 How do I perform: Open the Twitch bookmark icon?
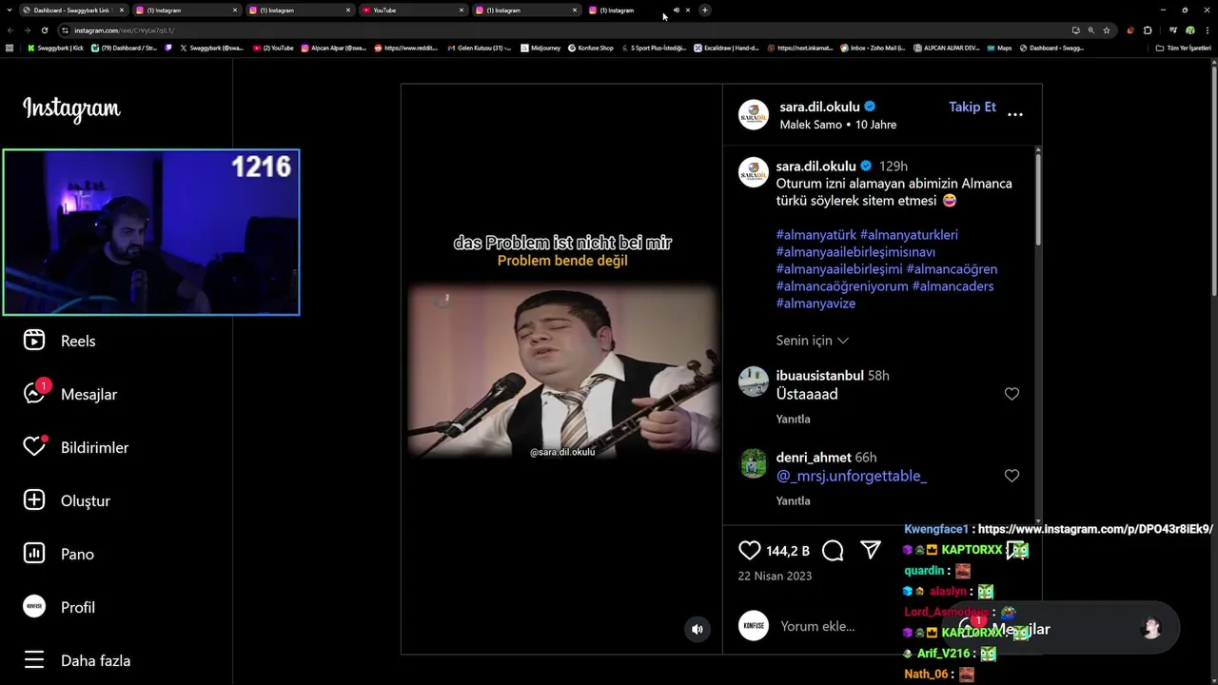(168, 48)
